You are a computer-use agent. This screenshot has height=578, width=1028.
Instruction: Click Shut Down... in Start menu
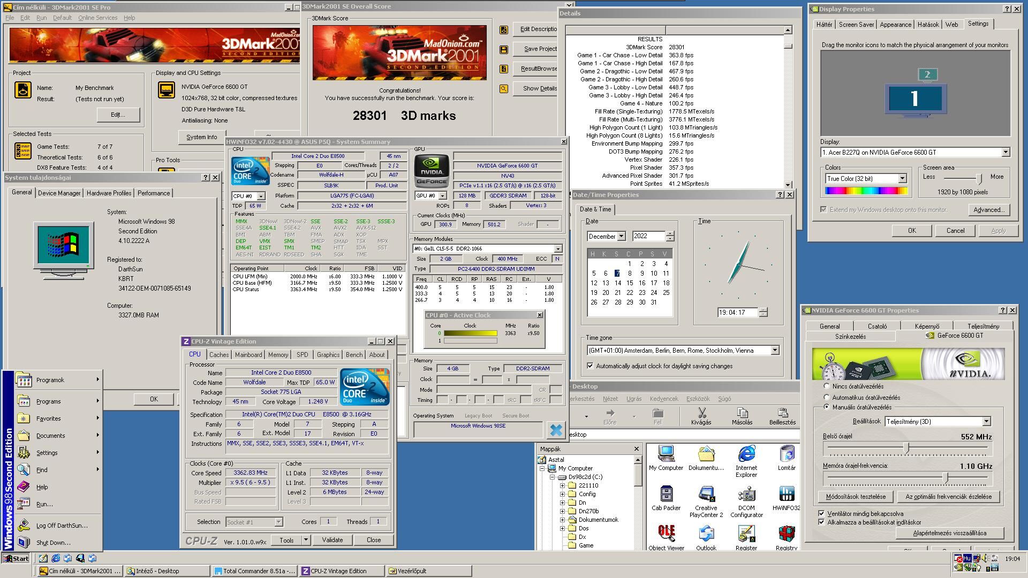[x=59, y=543]
